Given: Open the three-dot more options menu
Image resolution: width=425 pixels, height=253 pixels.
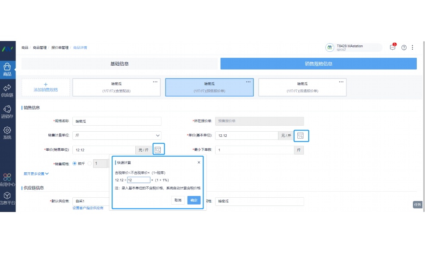Looking at the screenshot, I should pos(413,47).
